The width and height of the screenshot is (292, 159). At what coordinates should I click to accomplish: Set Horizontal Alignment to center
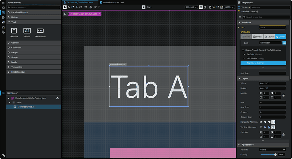(x=265, y=122)
